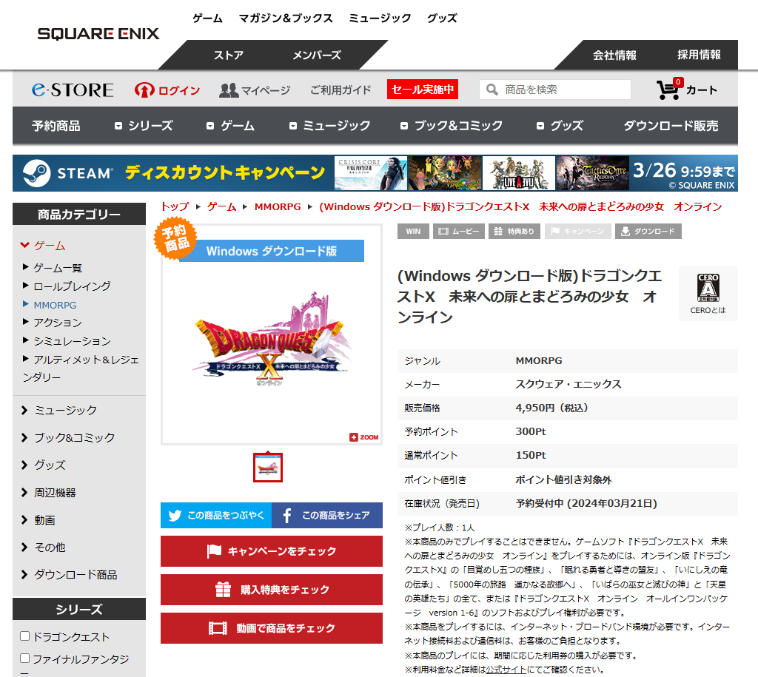This screenshot has width=758, height=677.
Task: Check the ファイナルファンタジ series checkbox
Action: (x=25, y=659)
